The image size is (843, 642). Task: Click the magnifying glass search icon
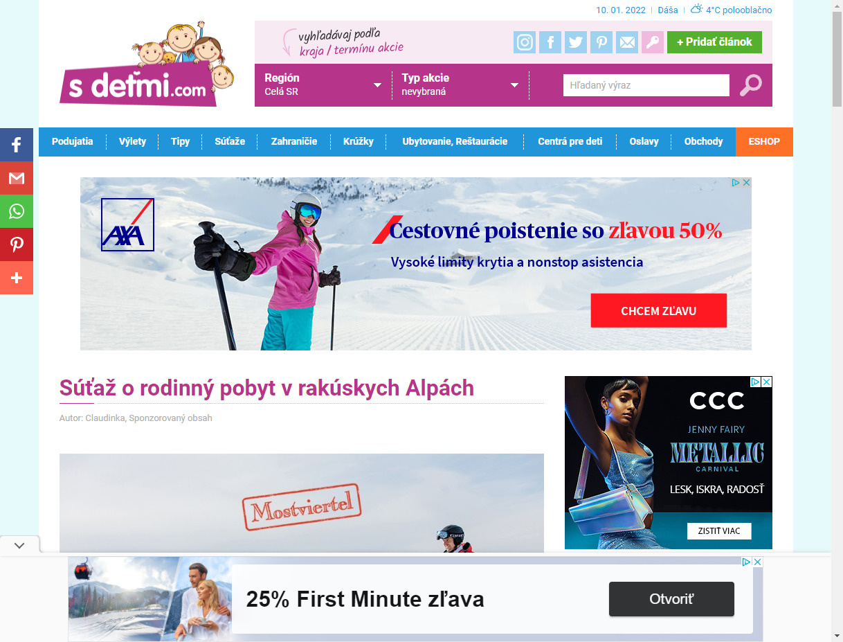[x=750, y=85]
